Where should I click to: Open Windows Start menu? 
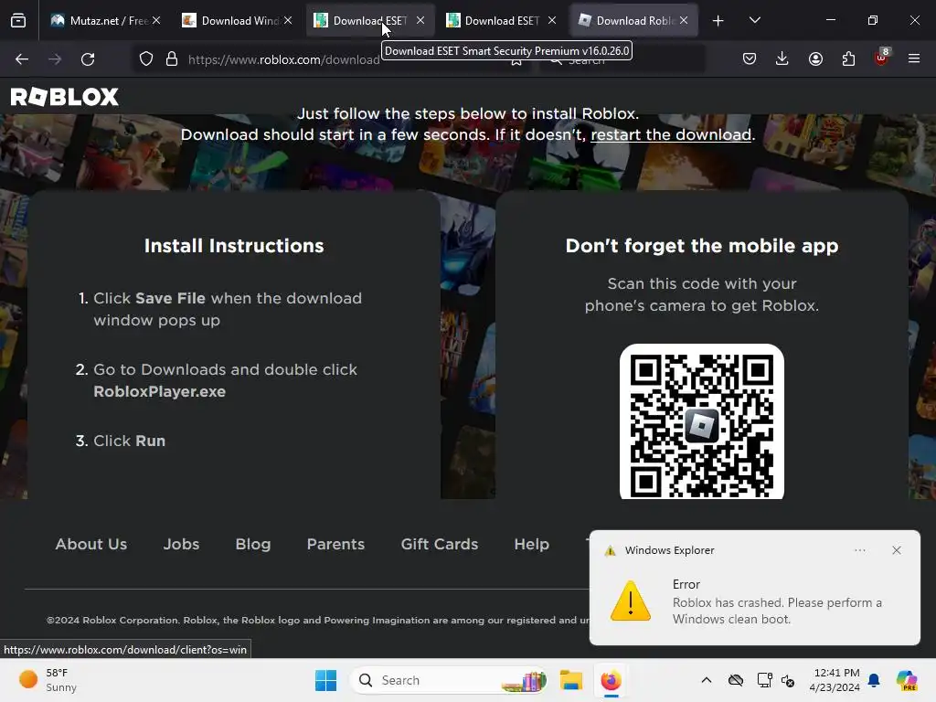pyautogui.click(x=326, y=680)
